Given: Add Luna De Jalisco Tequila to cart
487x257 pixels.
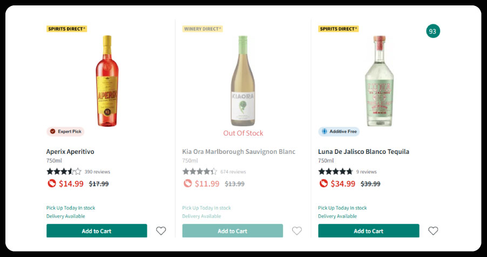Looking at the screenshot, I should 368,231.
